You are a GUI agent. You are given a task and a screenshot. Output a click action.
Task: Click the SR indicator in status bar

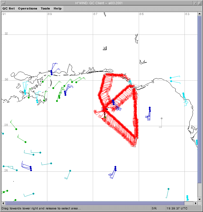[154, 208]
